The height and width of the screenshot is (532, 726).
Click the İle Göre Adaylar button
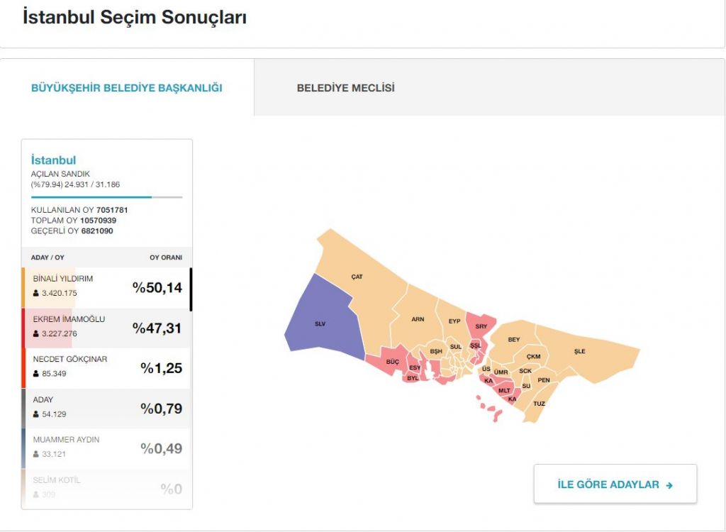615,484
